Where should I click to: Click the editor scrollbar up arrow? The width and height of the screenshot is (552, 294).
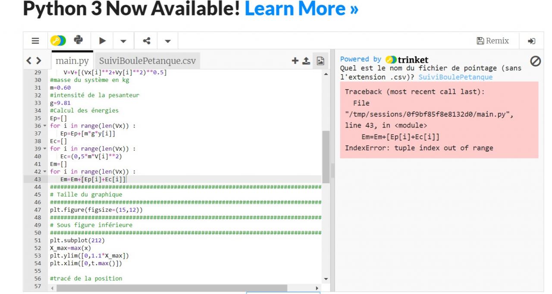click(x=326, y=74)
